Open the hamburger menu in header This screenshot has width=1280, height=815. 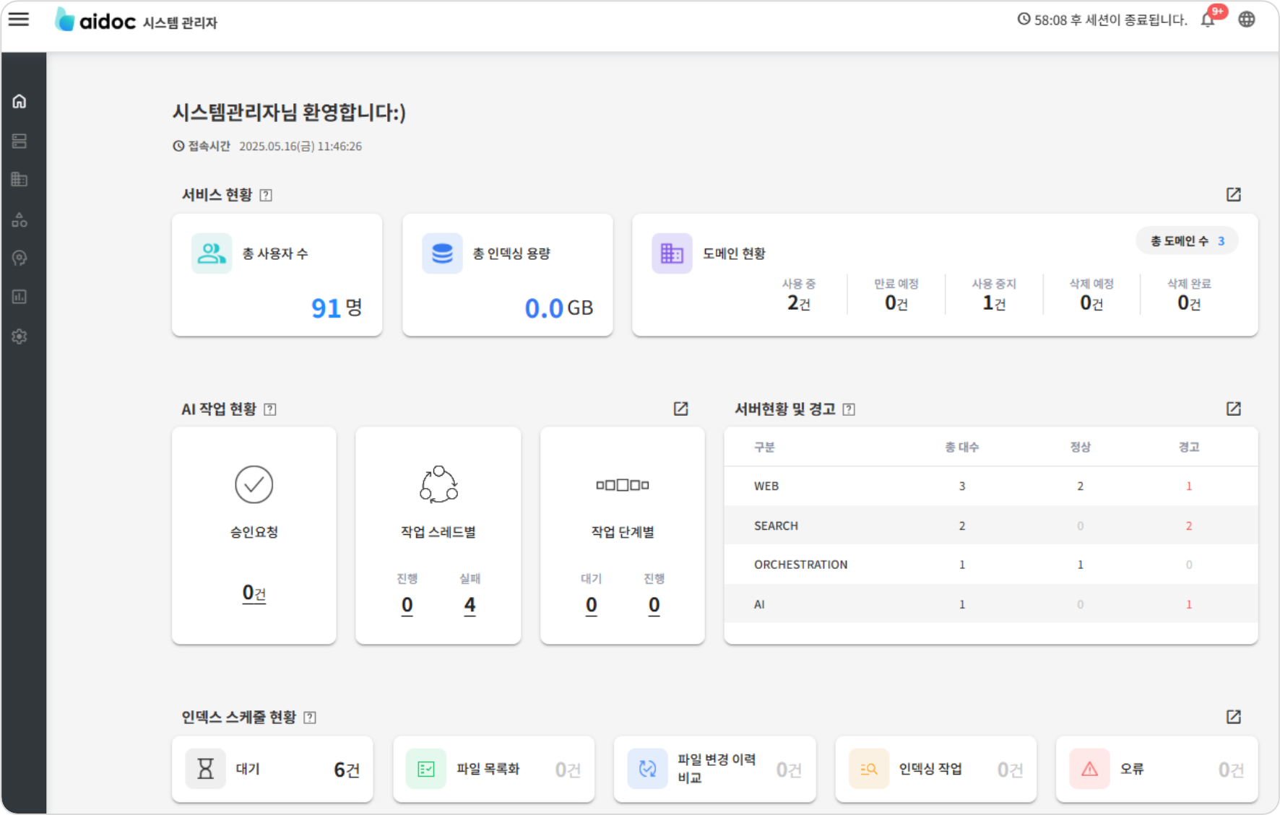(x=19, y=20)
